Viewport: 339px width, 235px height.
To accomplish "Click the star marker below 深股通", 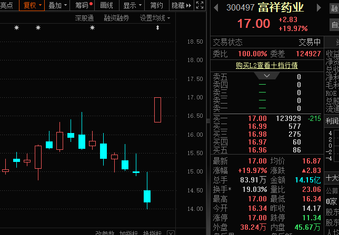I will pyautogui.click(x=92, y=27).
